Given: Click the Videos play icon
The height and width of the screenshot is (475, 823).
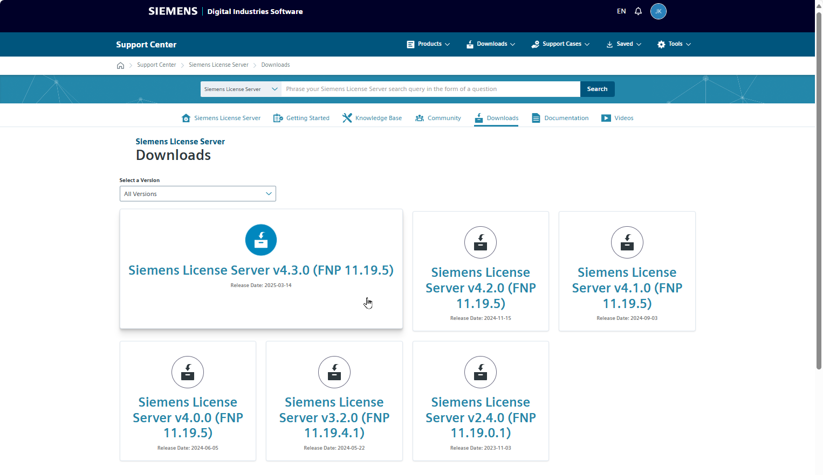Looking at the screenshot, I should [606, 118].
